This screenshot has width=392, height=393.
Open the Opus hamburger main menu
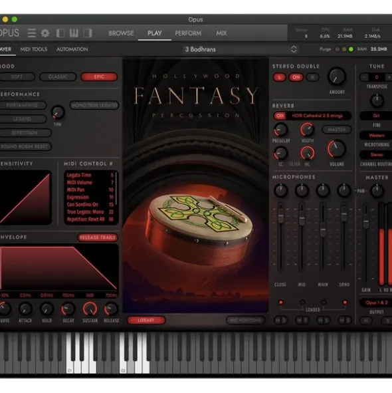pyautogui.click(x=32, y=33)
